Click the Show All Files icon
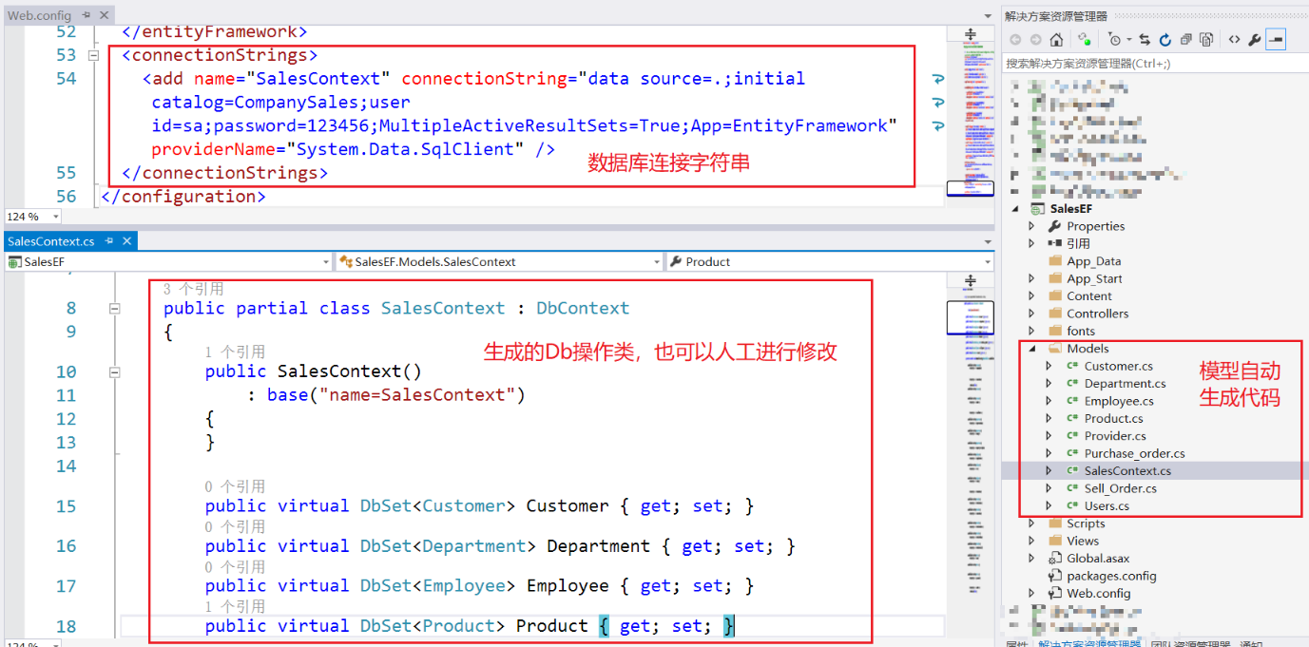The height and width of the screenshot is (647, 1309). [x=1206, y=40]
